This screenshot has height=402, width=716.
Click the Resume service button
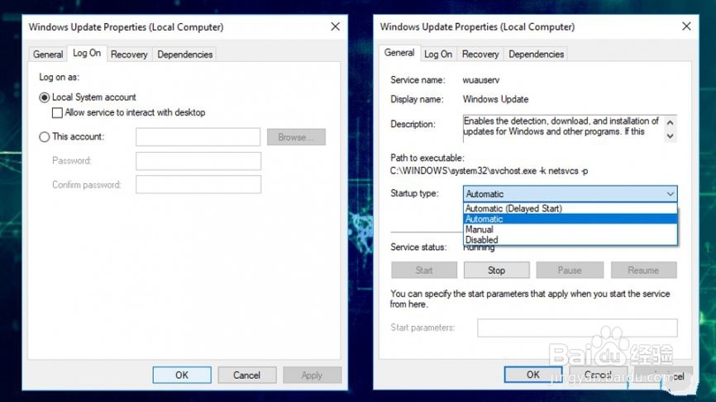643,270
